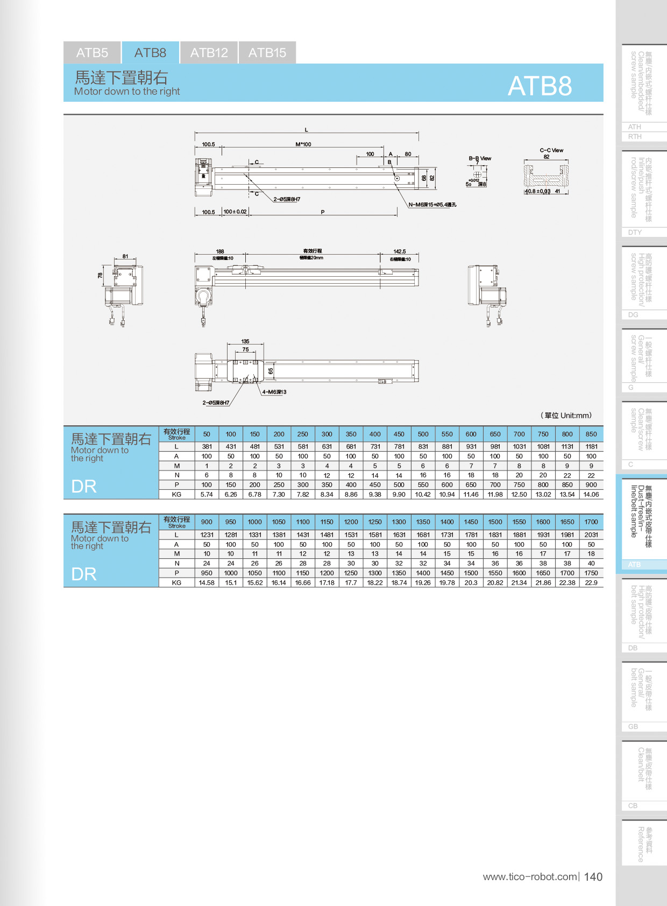Go to the ATB15 tab

[267, 53]
